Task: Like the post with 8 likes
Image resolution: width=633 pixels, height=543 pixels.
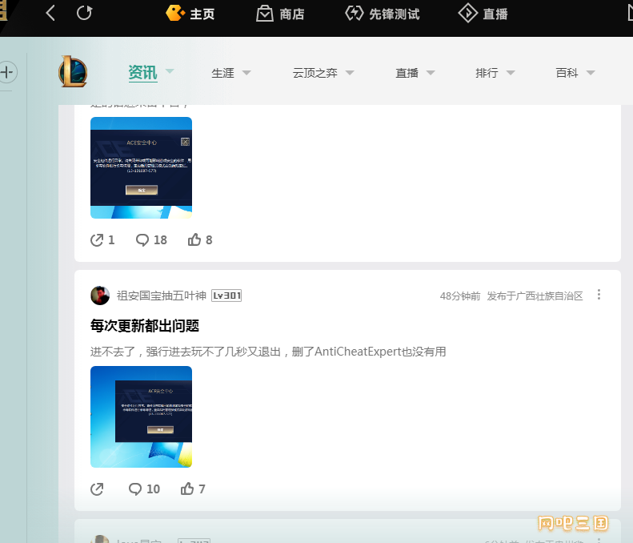Action: pos(200,240)
